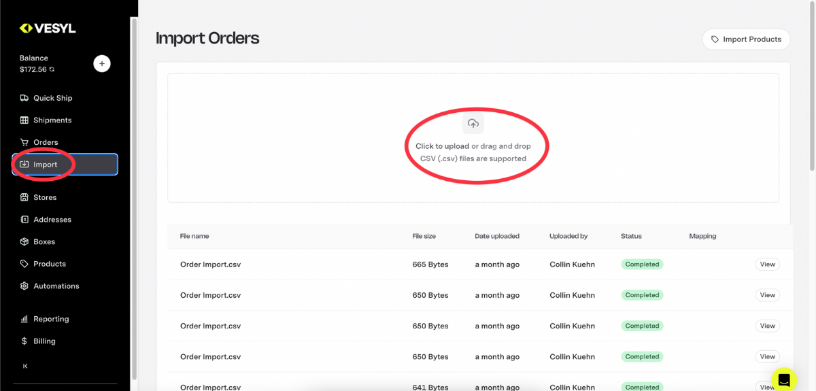Click the Reporting chart icon

tap(24, 319)
